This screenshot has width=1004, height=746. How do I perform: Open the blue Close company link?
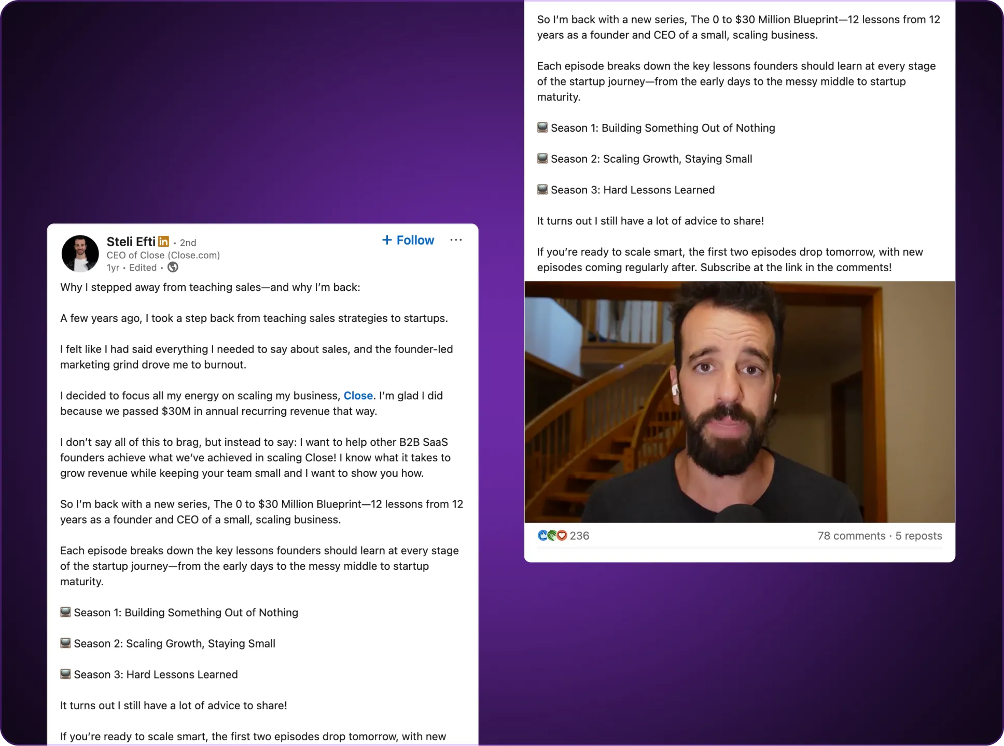(x=358, y=396)
